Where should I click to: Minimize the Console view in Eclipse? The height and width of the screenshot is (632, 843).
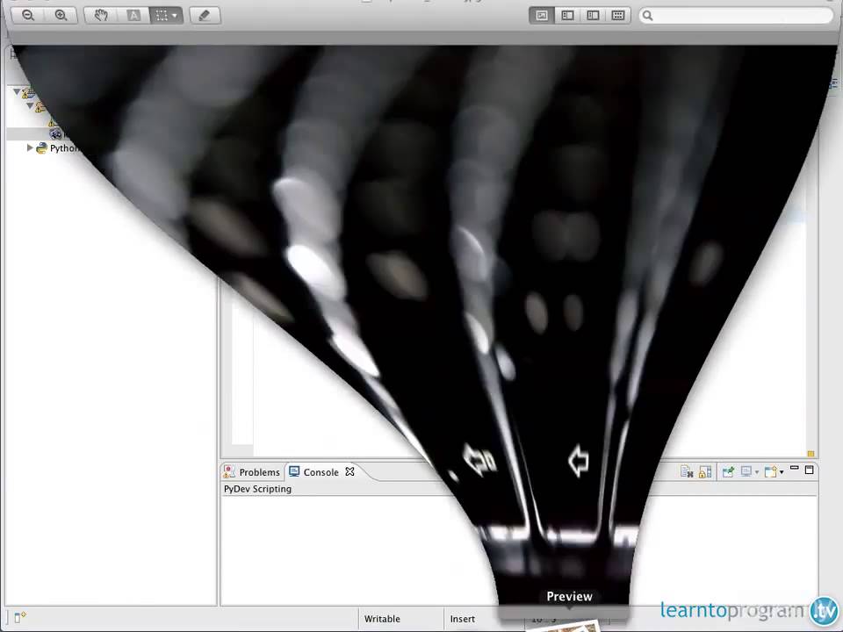[794, 469]
